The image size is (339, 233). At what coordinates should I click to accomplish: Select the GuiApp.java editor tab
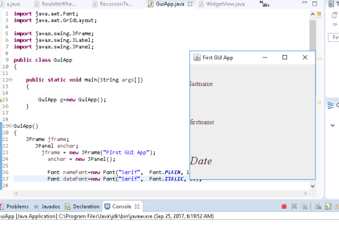pyautogui.click(x=166, y=4)
